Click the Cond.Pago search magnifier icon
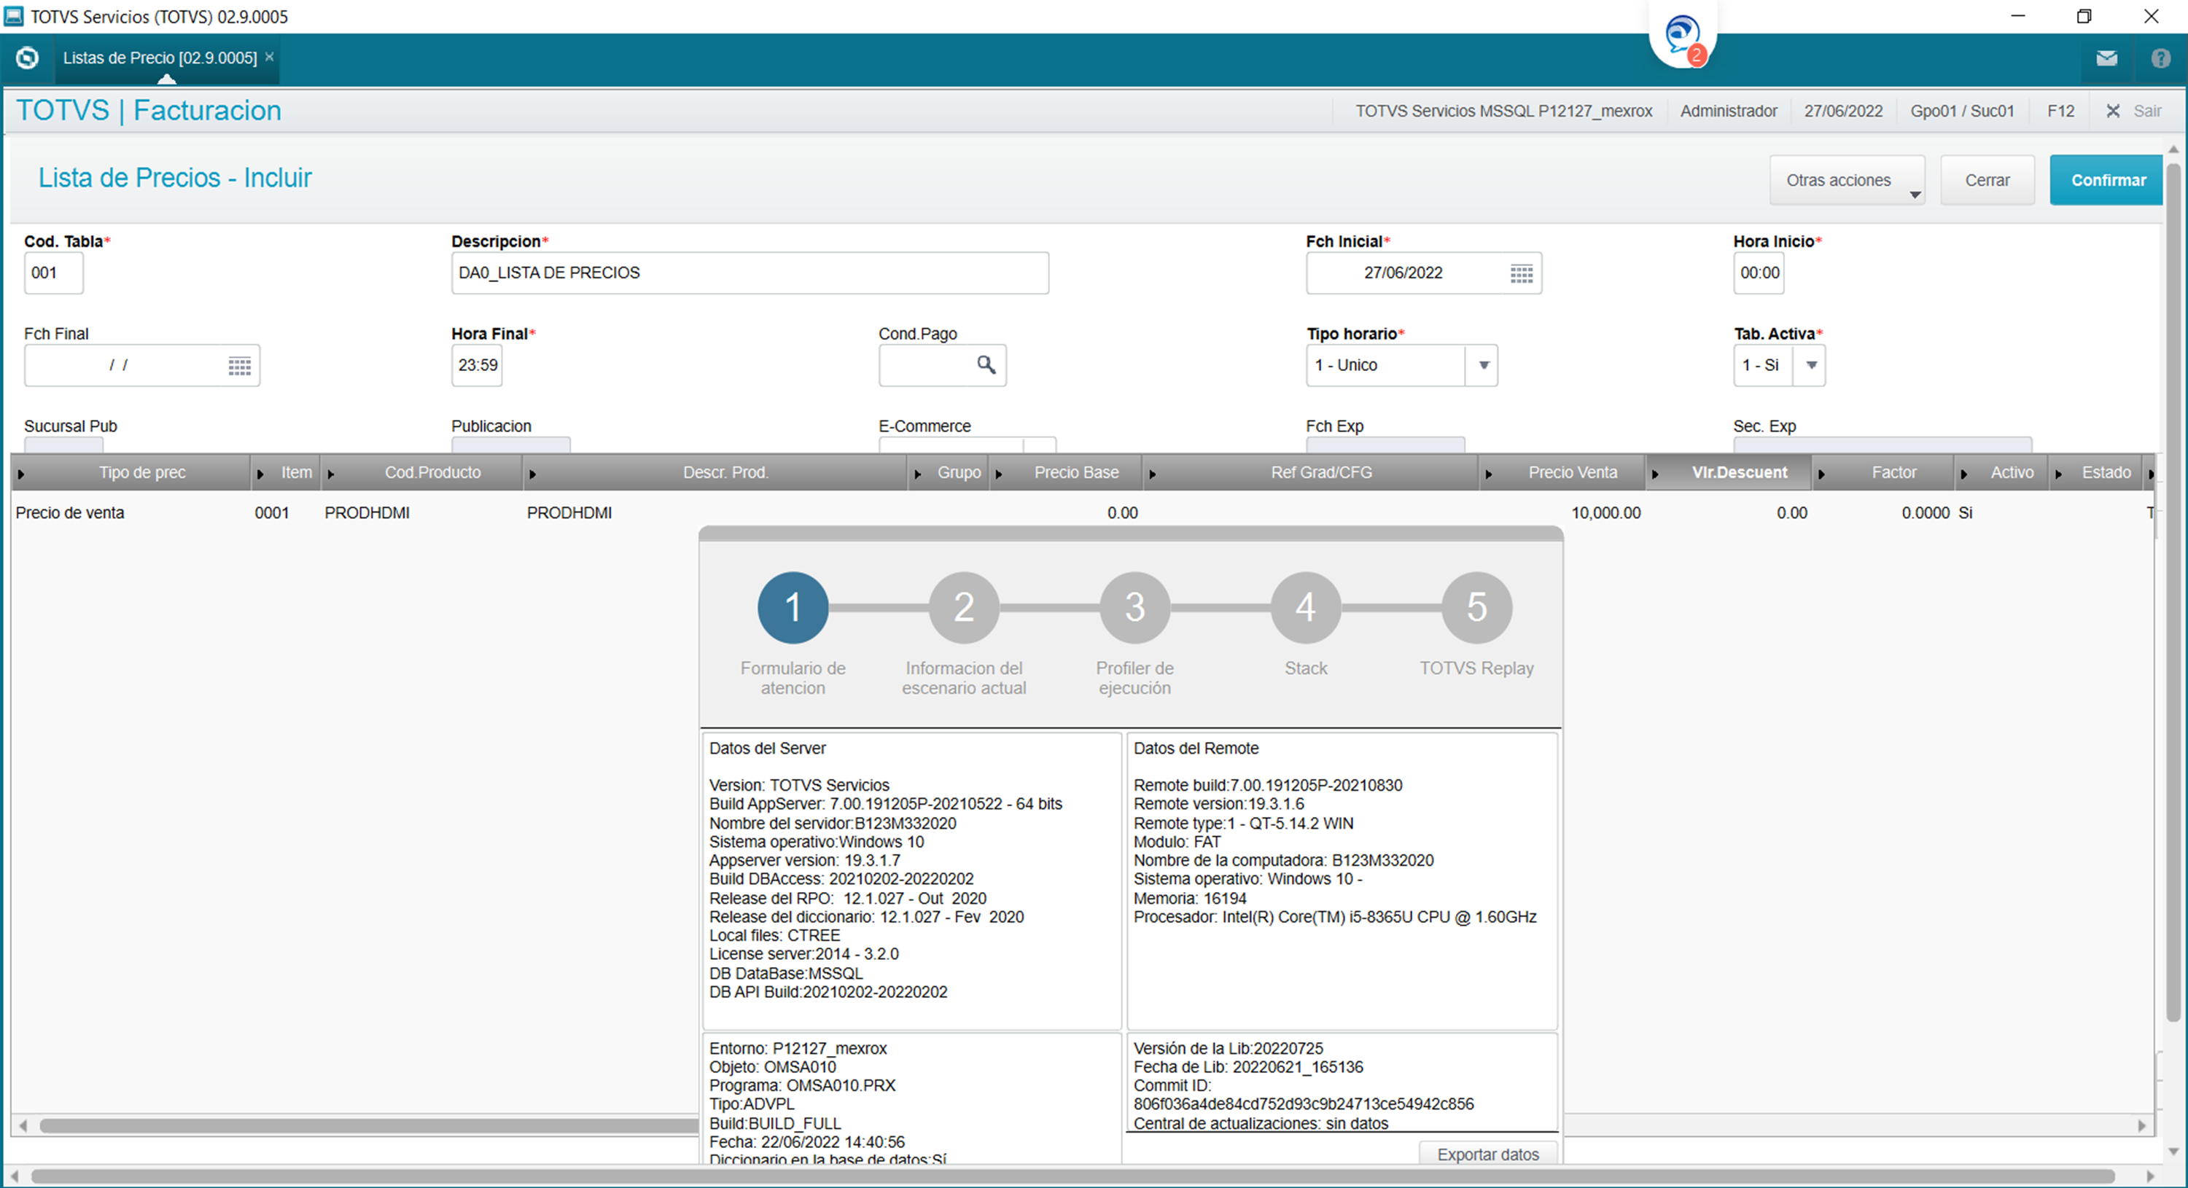This screenshot has height=1188, width=2188. 985,365
